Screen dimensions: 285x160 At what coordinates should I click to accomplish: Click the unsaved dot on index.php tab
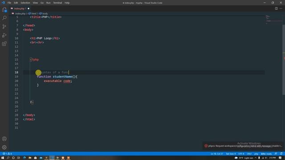tap(28, 8)
